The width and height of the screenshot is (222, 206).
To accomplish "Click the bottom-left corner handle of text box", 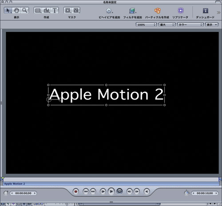I will [x=48, y=105].
